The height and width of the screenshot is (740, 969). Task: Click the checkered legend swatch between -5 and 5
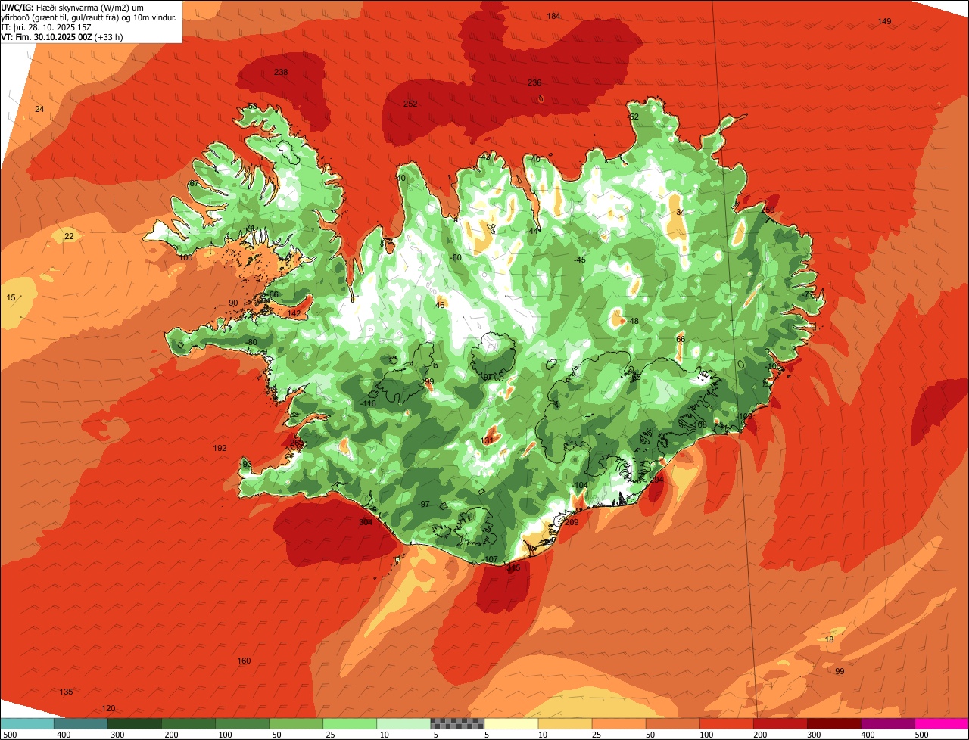[x=457, y=723]
